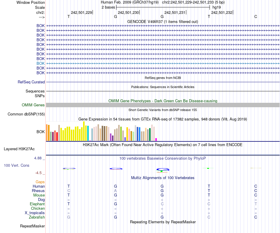Open Publications: Sequences in Scientific Articles title
280x233 pixels.
(163, 87)
